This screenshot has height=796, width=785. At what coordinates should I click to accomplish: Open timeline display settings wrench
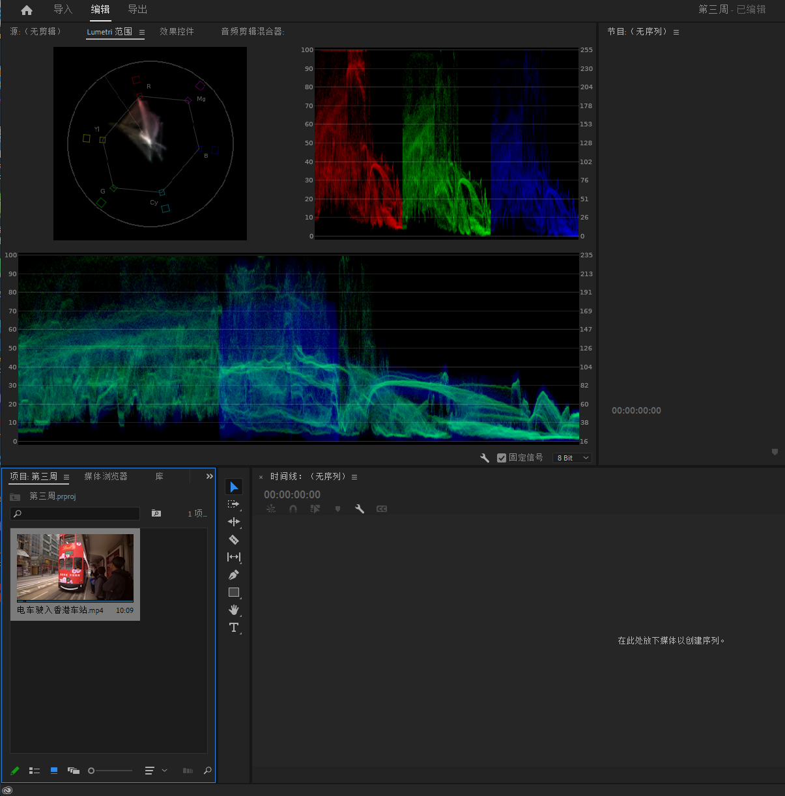coord(360,509)
